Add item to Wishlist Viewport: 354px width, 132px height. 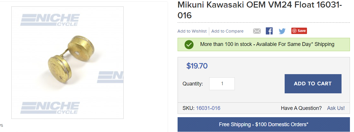192,31
